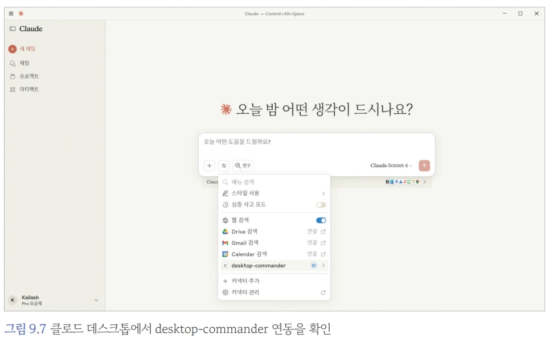Viewport: 550px width, 338px height.
Task: Open the 채팅 chats list
Action: 19,63
